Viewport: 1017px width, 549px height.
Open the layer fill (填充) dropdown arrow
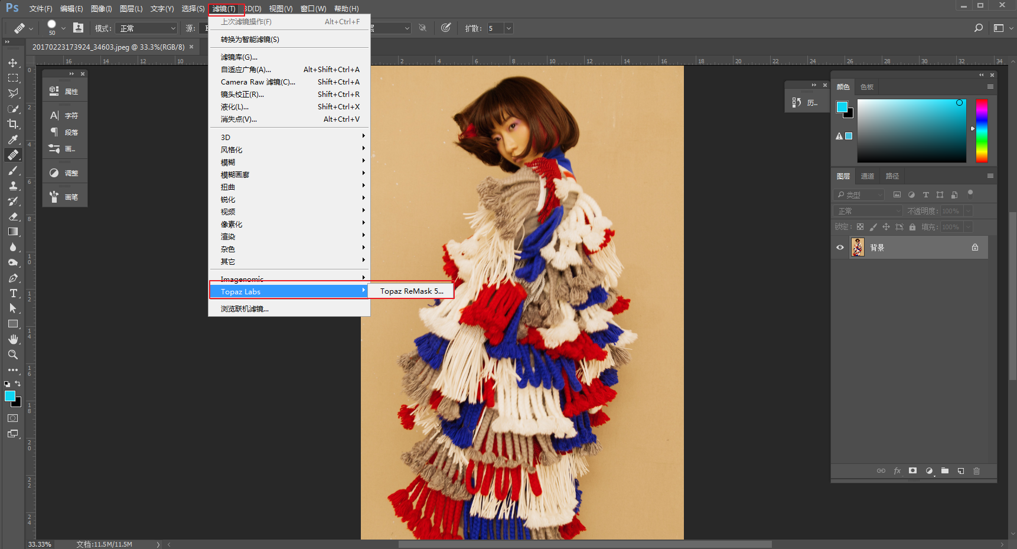coord(968,227)
